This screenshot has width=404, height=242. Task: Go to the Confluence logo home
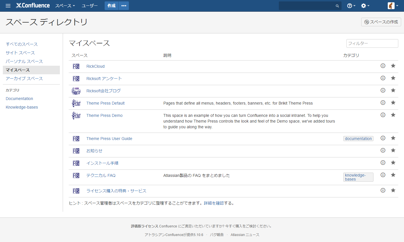tap(33, 5)
